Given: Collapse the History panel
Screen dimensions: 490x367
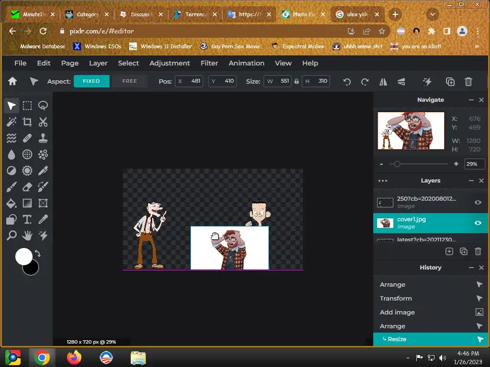Looking at the screenshot, I should (471, 268).
